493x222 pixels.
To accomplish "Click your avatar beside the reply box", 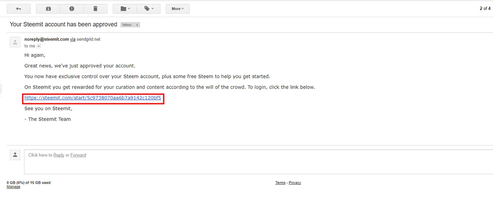I will pos(15,155).
